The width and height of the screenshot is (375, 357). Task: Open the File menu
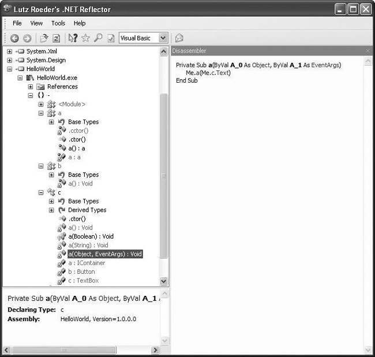[x=17, y=23]
